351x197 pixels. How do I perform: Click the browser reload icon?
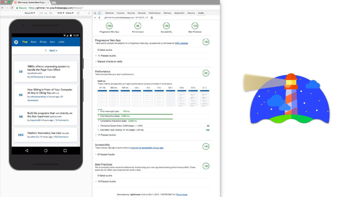(12, 8)
